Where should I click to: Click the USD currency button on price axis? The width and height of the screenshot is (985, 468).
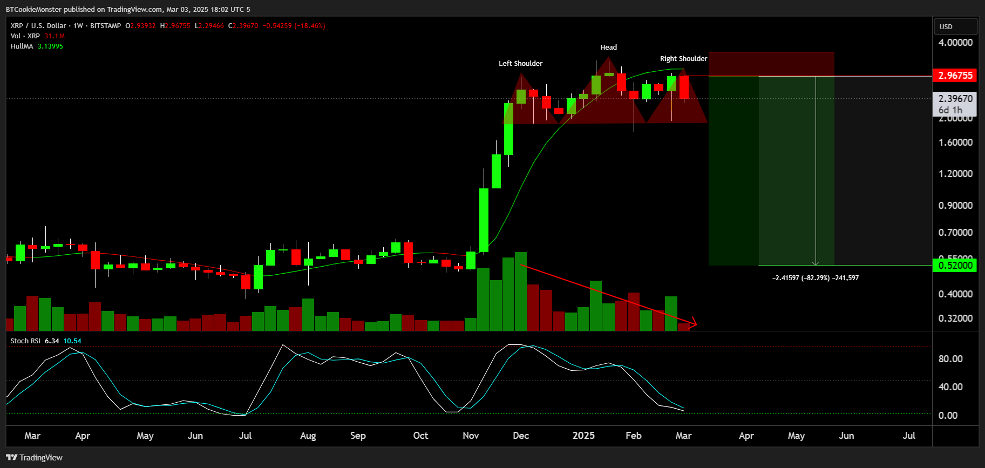tap(955, 26)
